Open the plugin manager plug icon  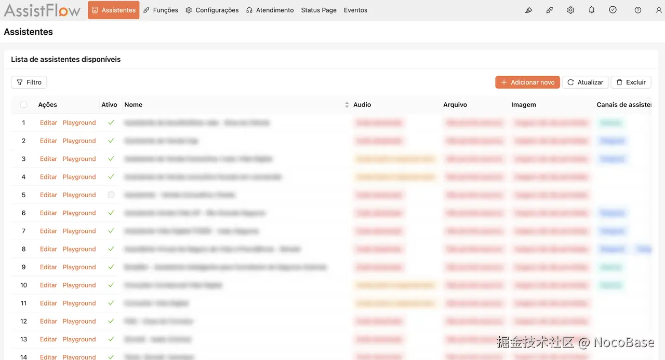[550, 10]
